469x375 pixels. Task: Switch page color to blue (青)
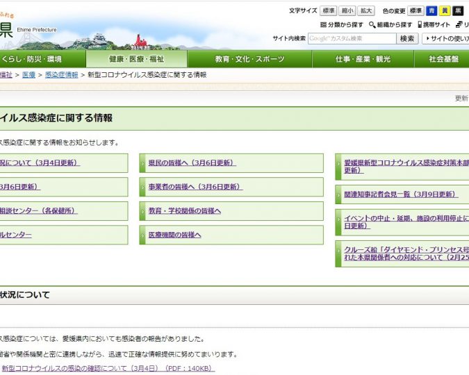coord(432,11)
